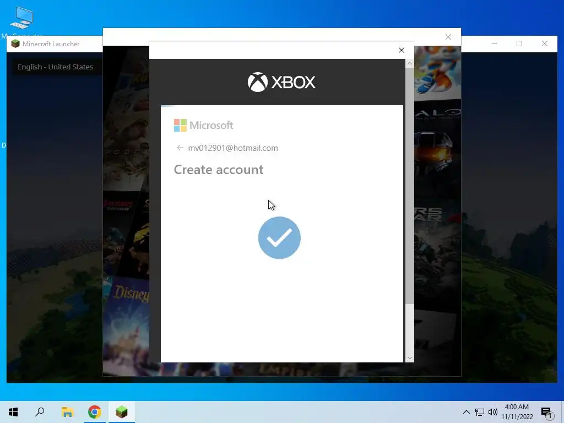The height and width of the screenshot is (423, 564).
Task: Click the Minecraft Launcher taskbar icon
Action: [x=122, y=412]
